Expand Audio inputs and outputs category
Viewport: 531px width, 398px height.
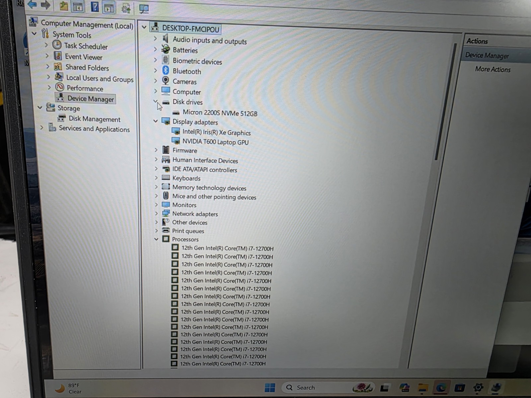click(x=155, y=39)
